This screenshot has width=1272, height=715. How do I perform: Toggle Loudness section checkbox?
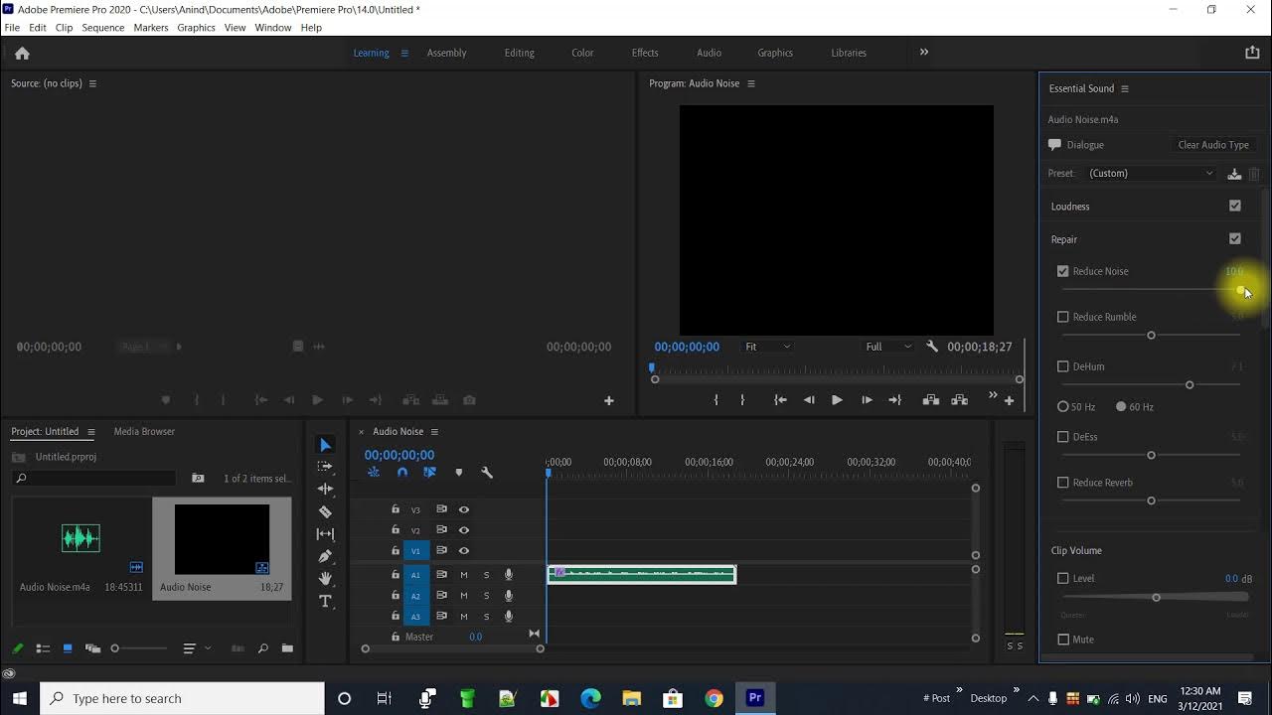pyautogui.click(x=1235, y=207)
